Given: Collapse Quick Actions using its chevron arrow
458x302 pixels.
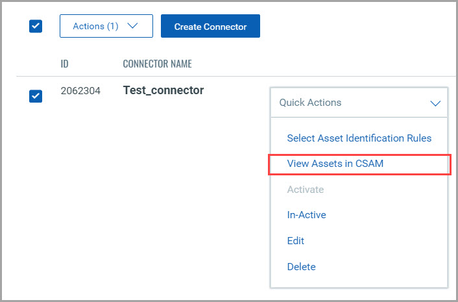Looking at the screenshot, I should coord(435,103).
